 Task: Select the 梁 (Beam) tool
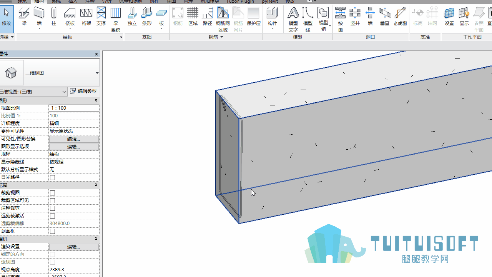[x=24, y=17]
